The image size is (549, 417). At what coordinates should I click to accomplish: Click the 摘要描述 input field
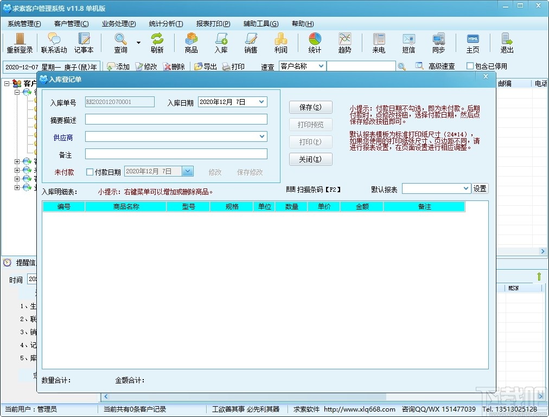pos(176,119)
